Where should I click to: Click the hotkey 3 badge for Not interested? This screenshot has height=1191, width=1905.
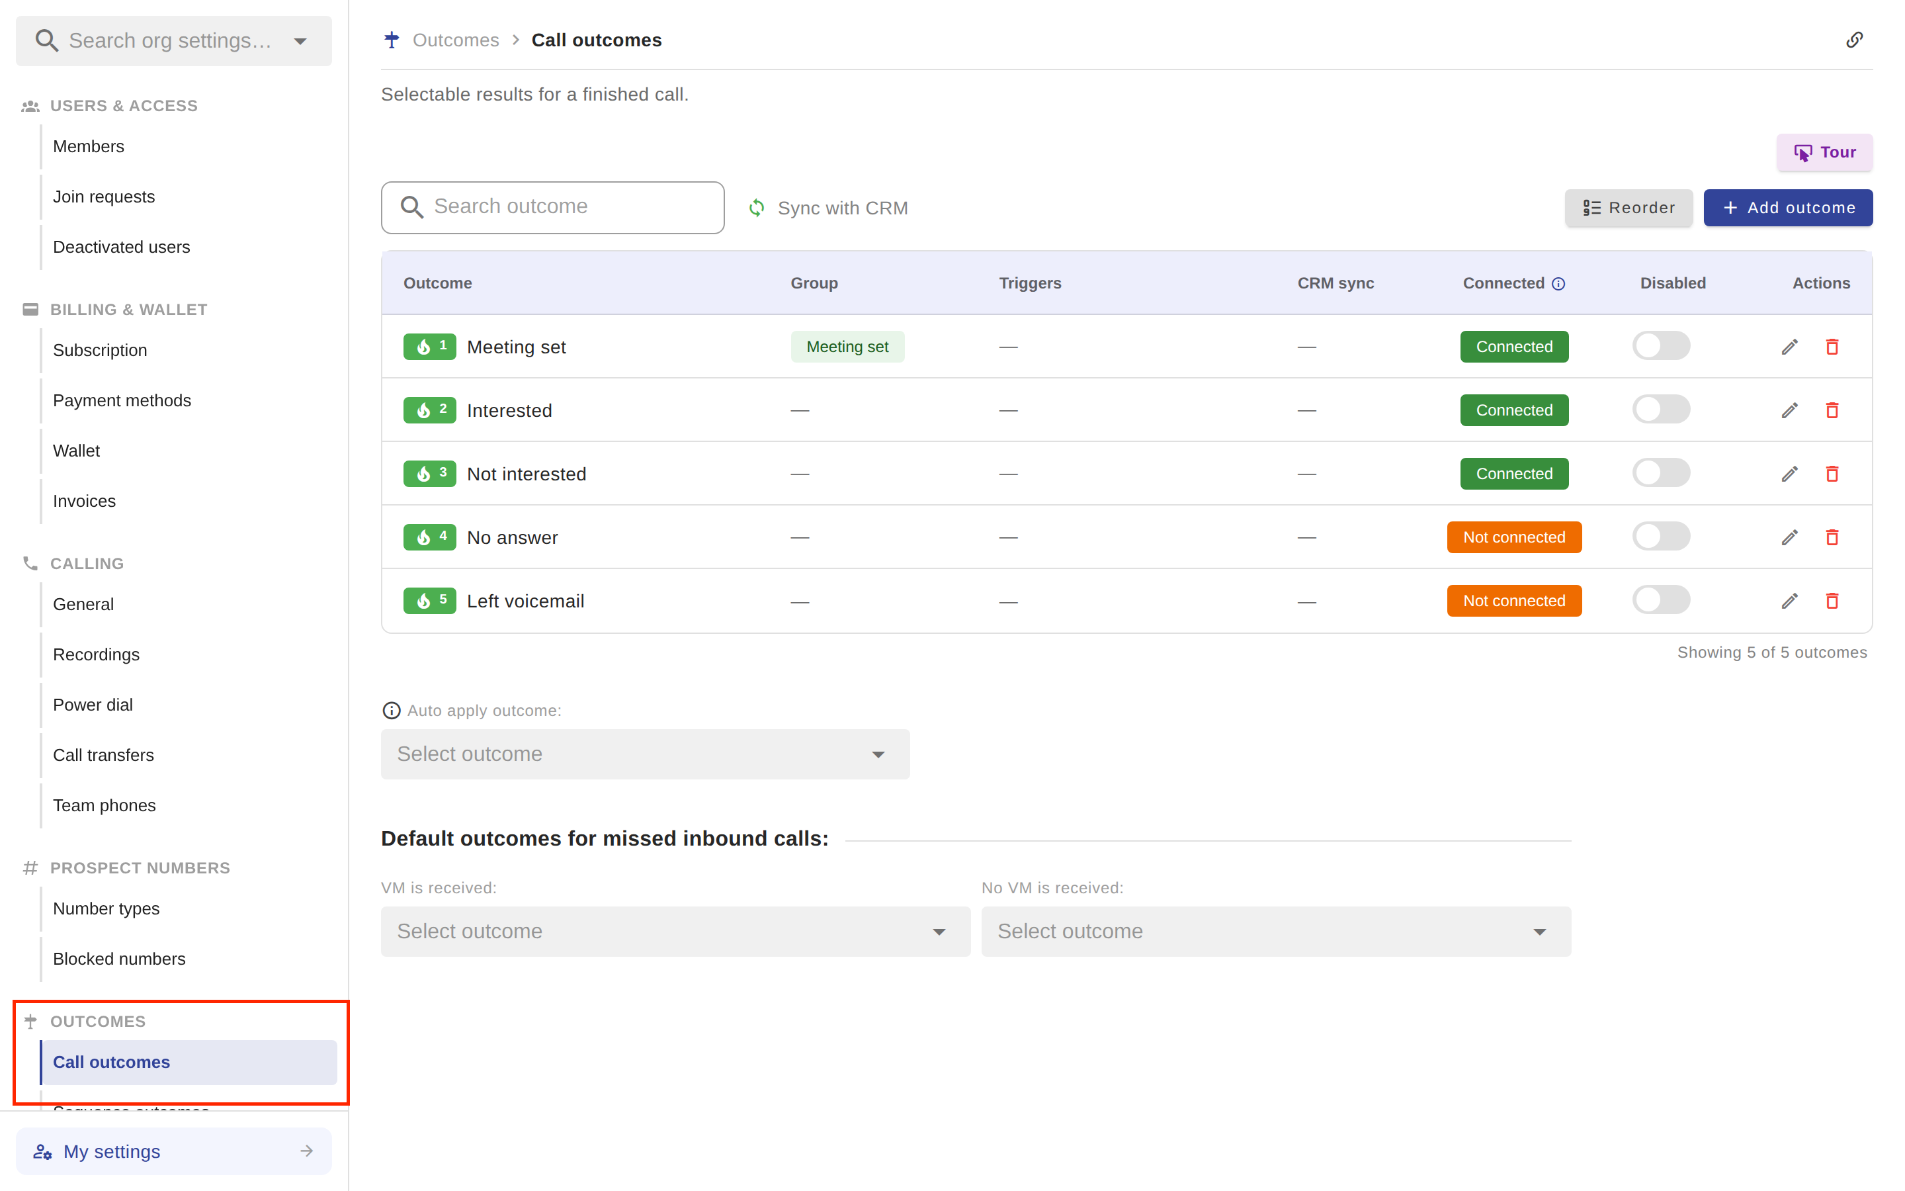430,473
